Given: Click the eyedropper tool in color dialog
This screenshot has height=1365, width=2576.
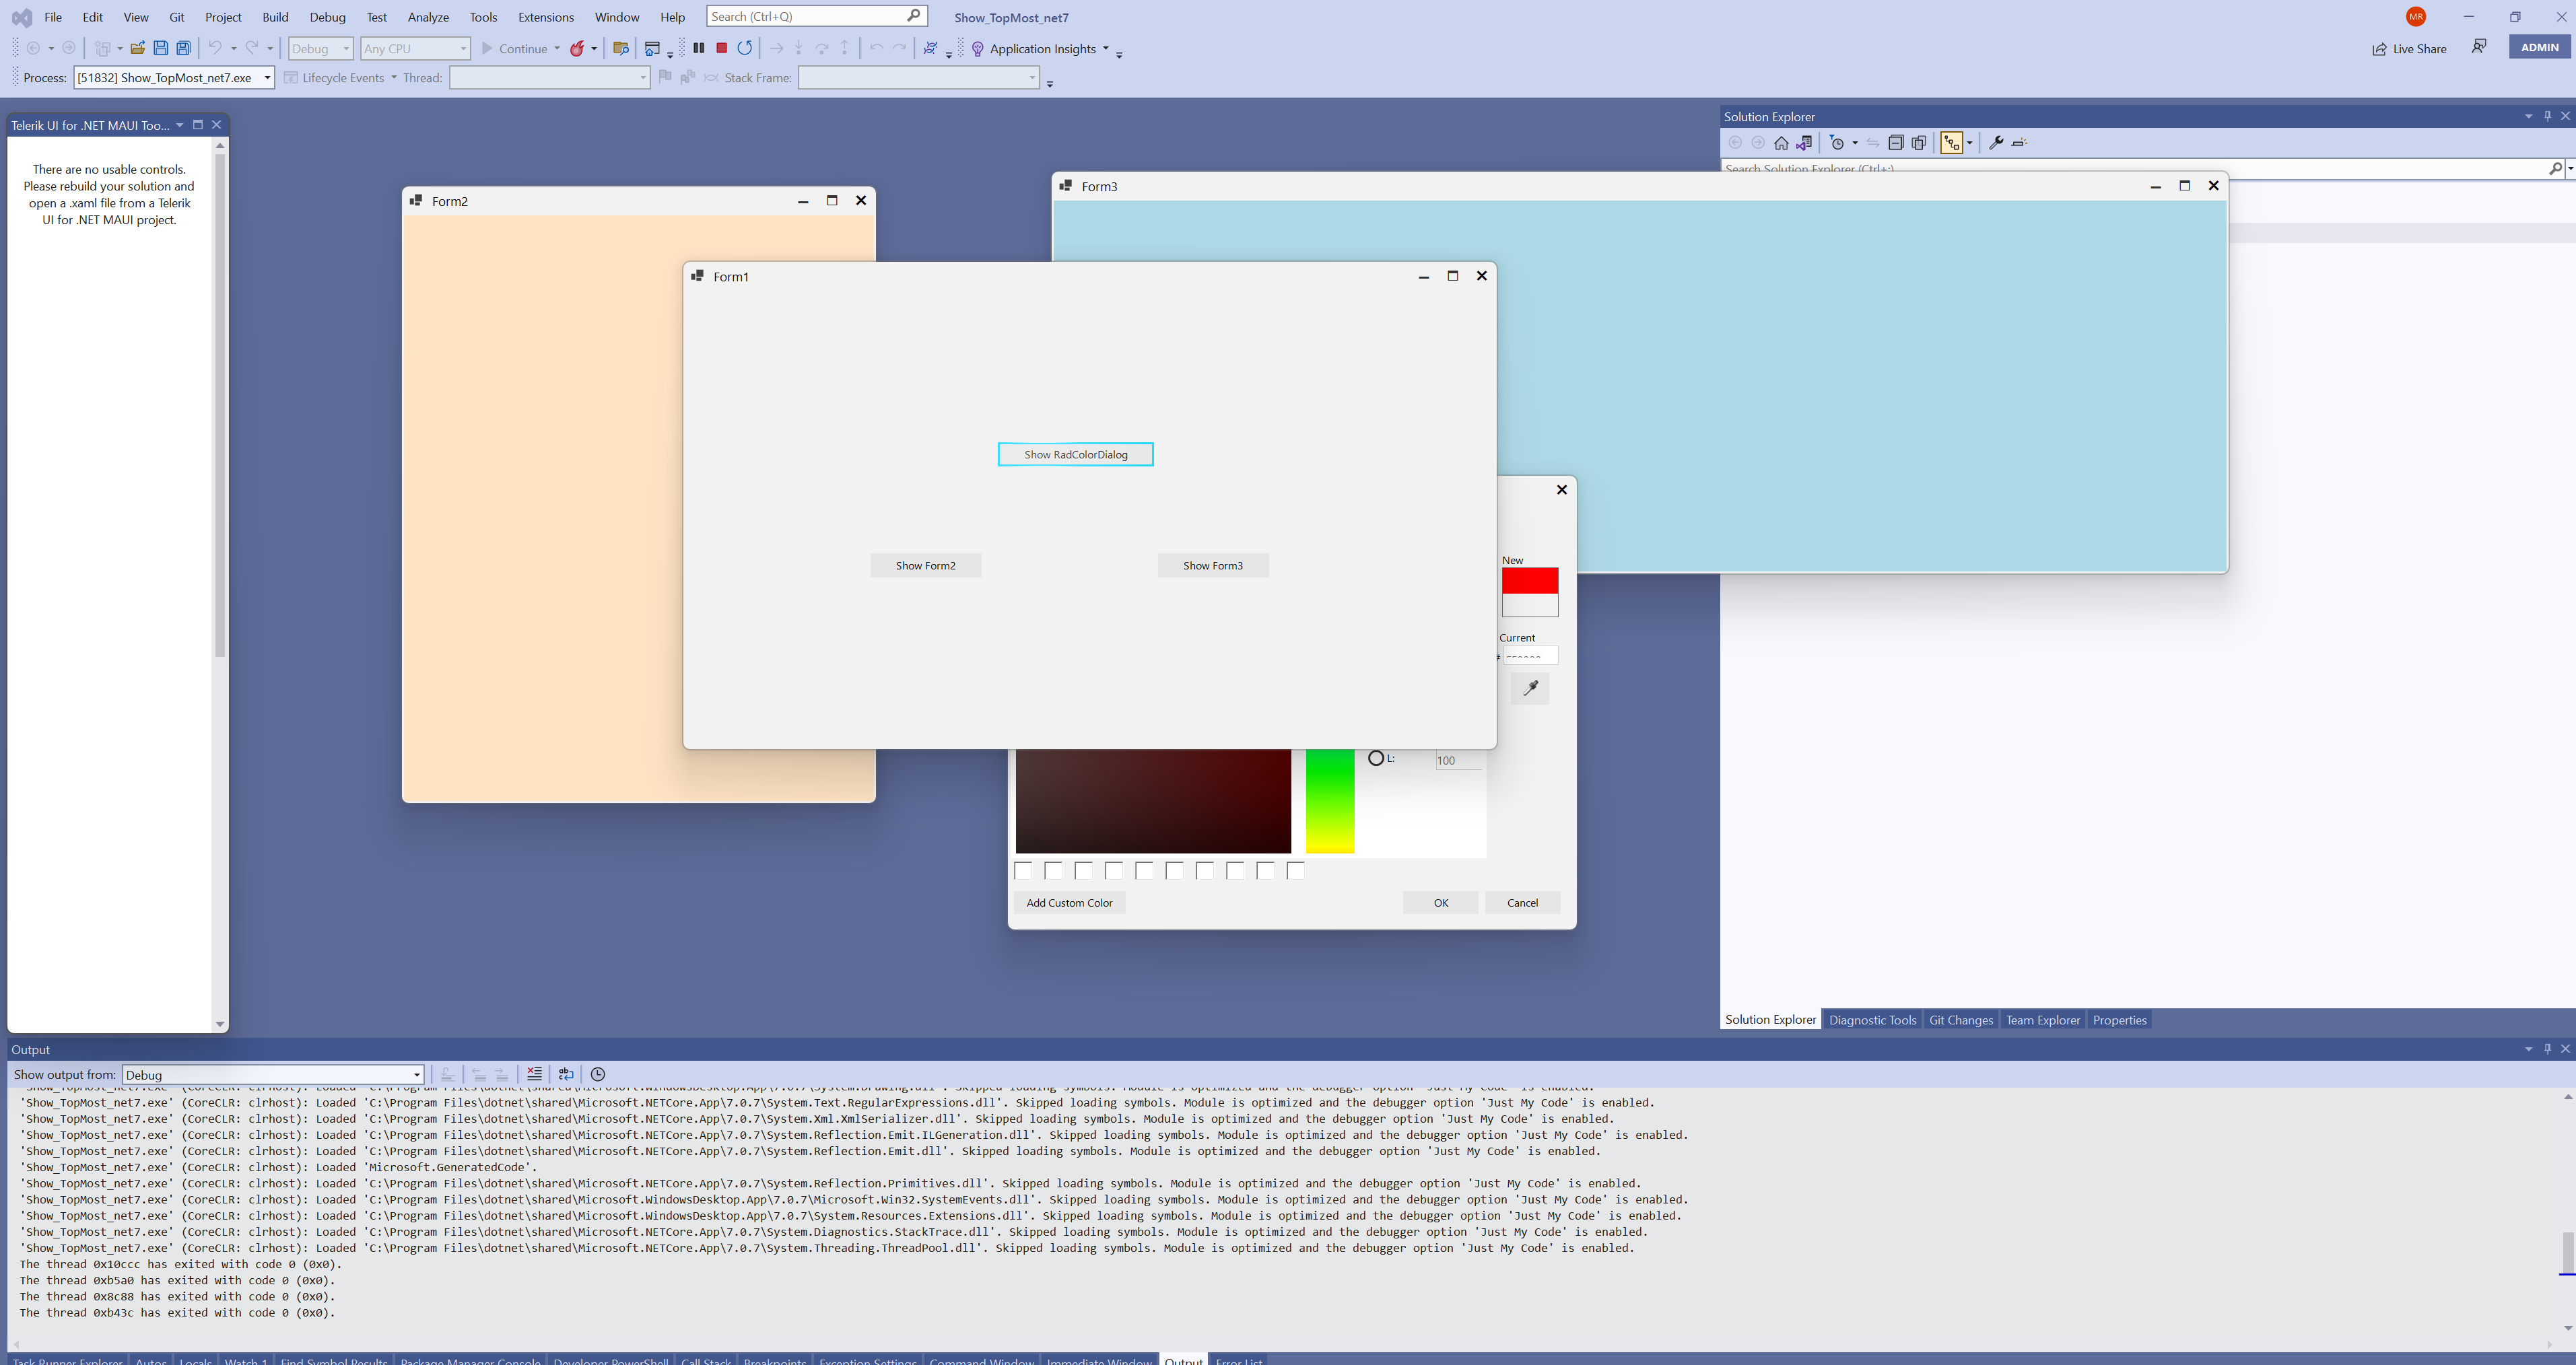Looking at the screenshot, I should click(1529, 688).
